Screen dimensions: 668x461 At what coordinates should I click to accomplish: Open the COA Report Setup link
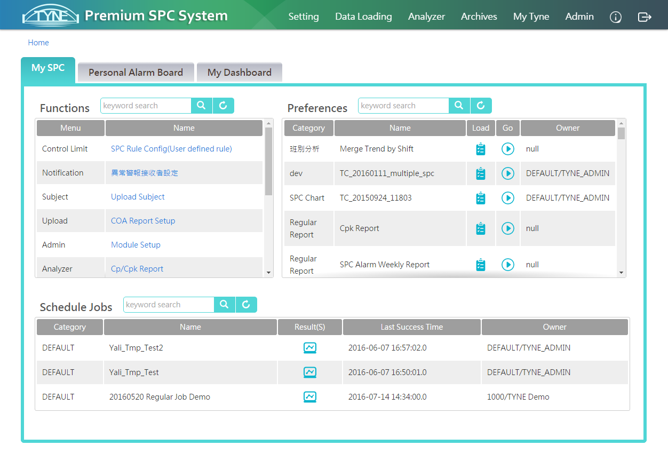[143, 221]
